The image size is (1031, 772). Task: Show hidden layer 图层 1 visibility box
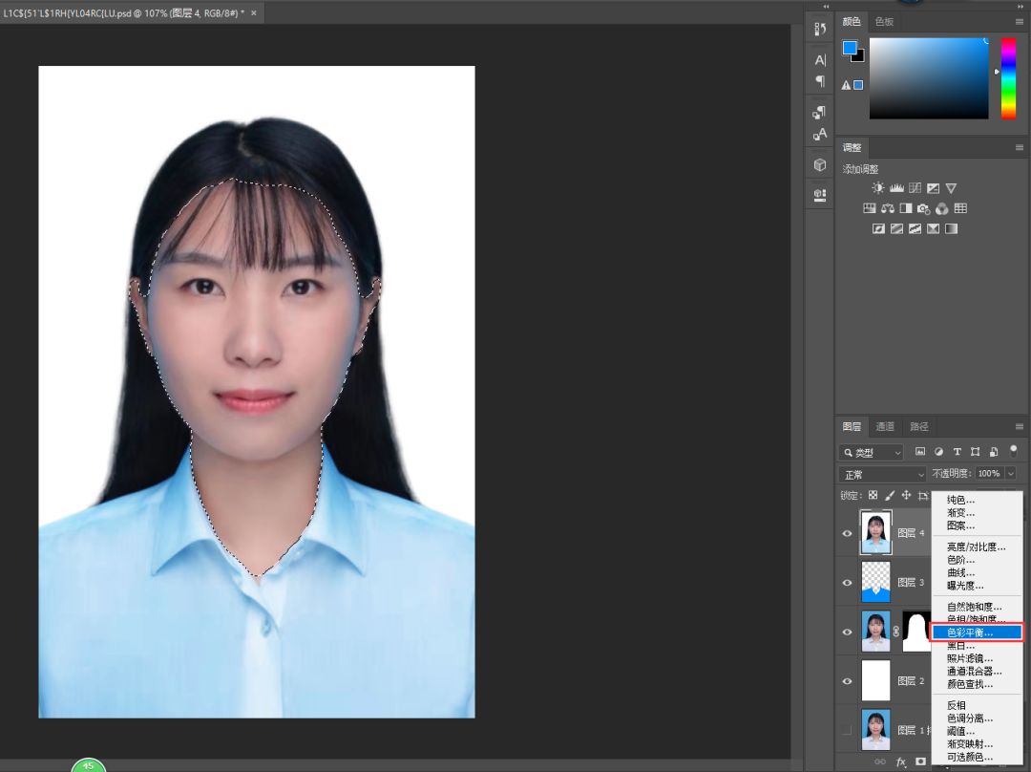point(847,730)
